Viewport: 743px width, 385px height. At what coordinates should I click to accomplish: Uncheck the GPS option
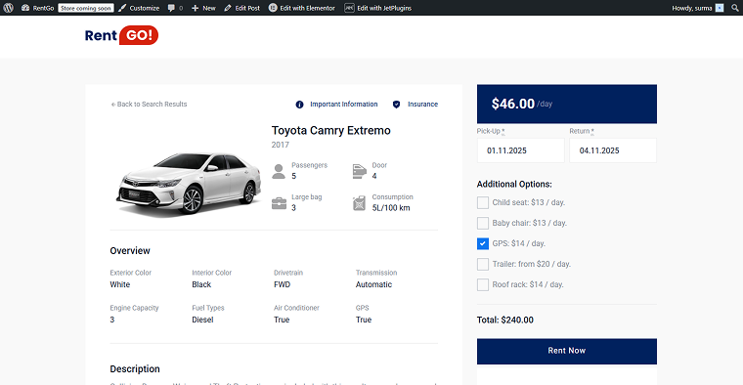(483, 243)
